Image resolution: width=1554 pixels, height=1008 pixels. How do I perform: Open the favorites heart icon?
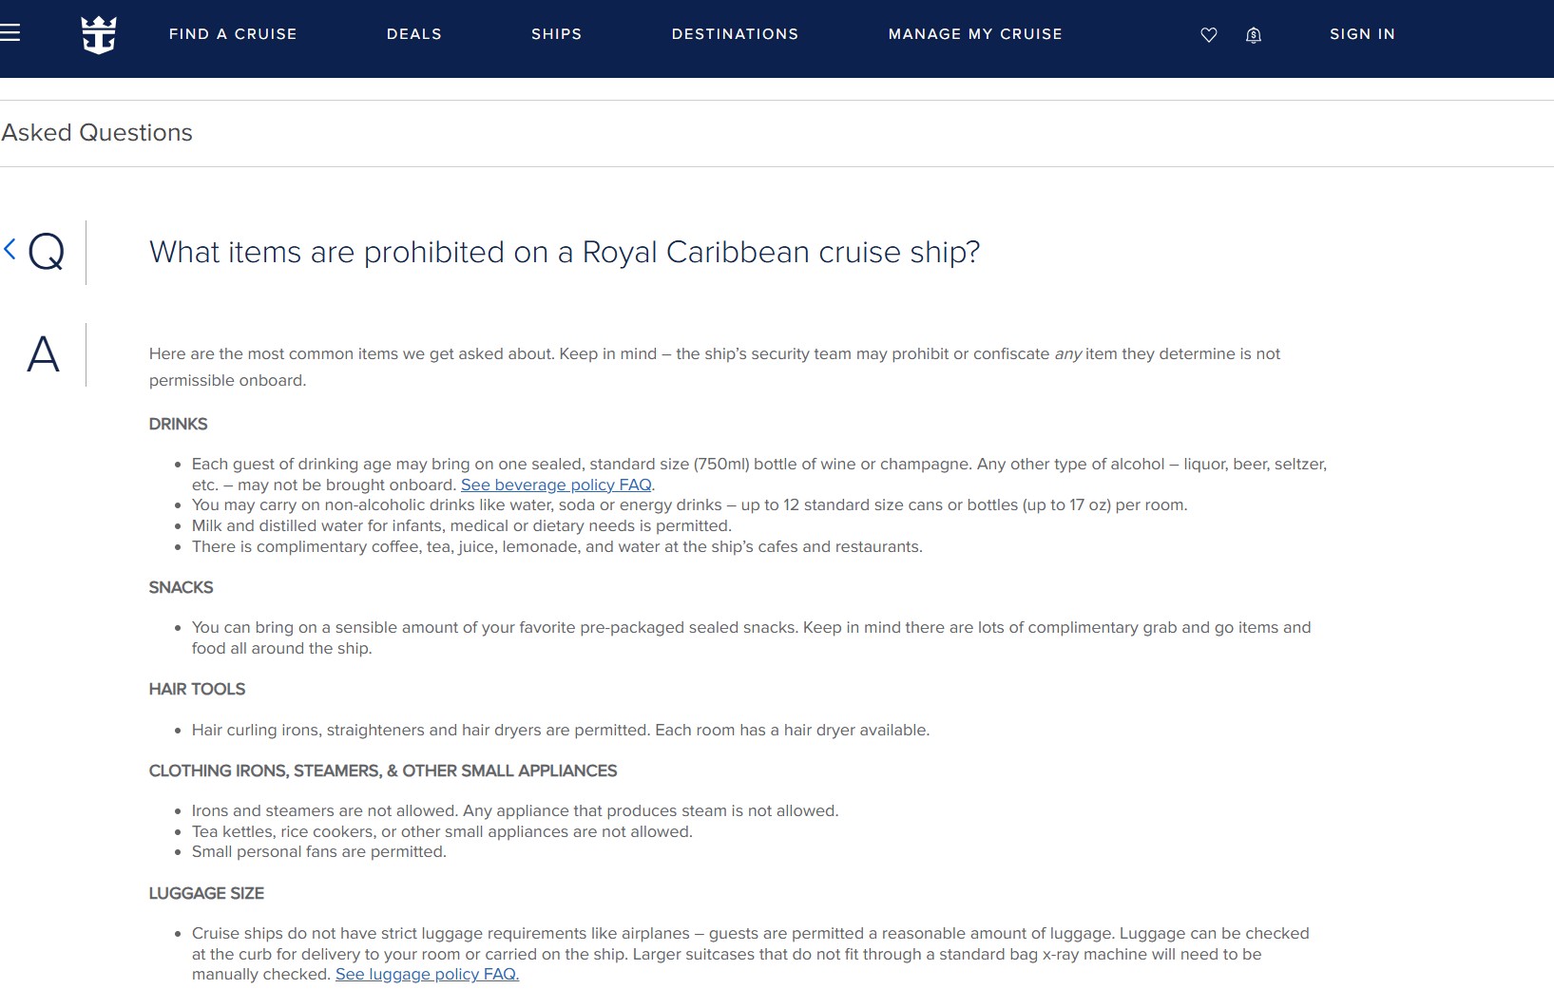[x=1208, y=34]
